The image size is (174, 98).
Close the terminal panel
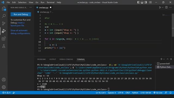[171, 59]
